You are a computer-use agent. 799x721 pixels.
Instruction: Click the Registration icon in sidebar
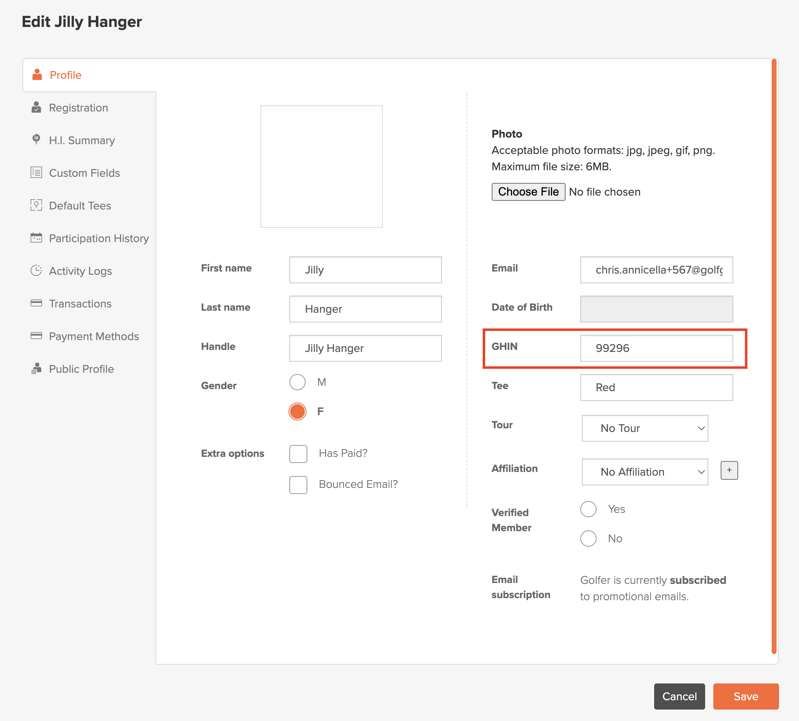(36, 107)
